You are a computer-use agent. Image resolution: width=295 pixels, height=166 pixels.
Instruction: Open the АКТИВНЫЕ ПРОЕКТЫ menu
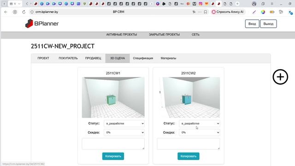122,35
